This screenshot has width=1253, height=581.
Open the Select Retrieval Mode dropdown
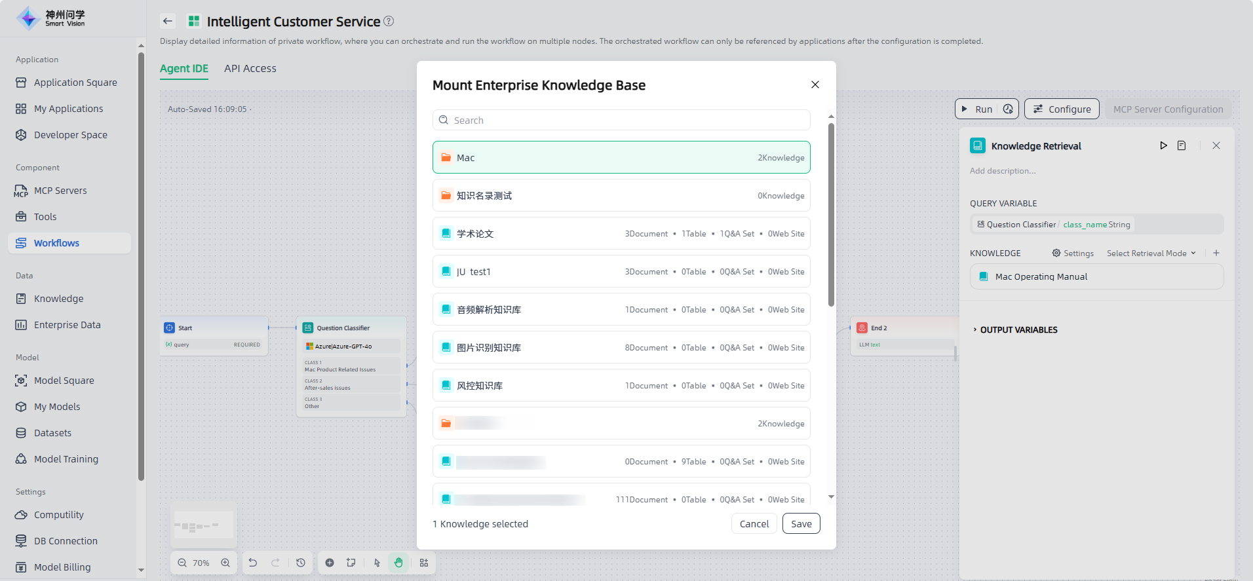point(1151,253)
